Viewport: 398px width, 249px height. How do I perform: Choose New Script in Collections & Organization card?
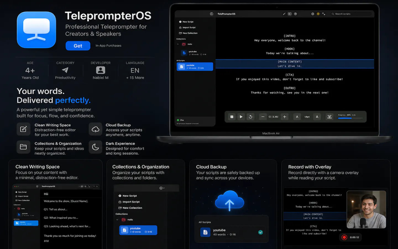point(128,196)
